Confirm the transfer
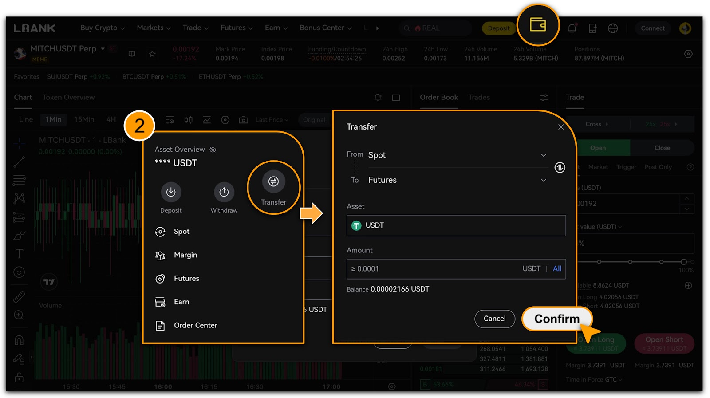710x398 pixels. pos(556,319)
